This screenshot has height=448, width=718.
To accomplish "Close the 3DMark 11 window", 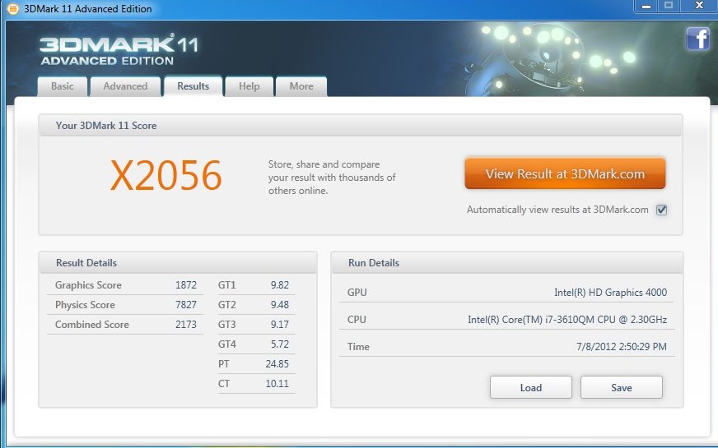I will [x=699, y=6].
